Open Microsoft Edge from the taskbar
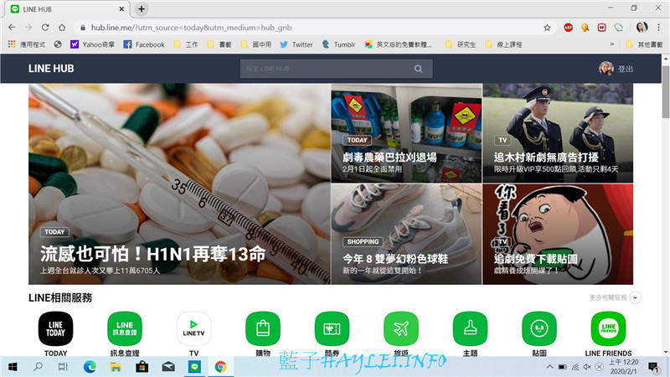670x377 pixels. [x=90, y=367]
